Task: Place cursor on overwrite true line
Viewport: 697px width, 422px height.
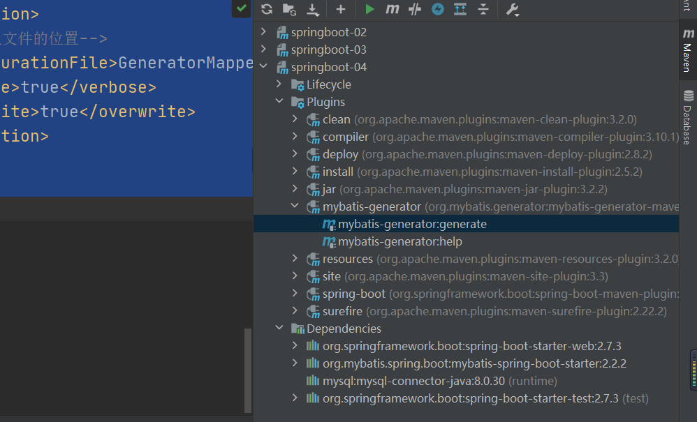Action: point(98,112)
